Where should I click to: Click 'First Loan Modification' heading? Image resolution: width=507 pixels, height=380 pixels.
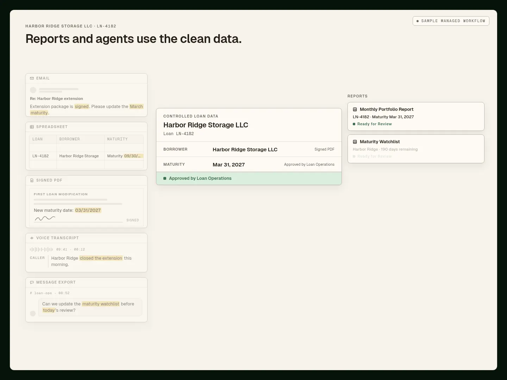pyautogui.click(x=61, y=194)
